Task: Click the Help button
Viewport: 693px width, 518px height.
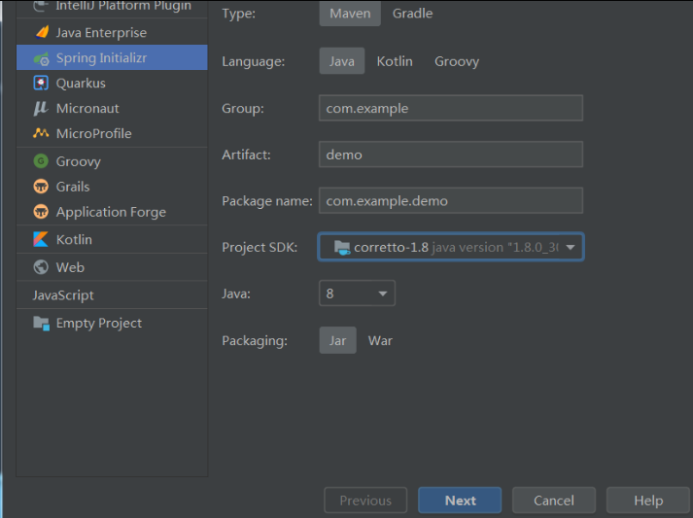Action: click(x=648, y=501)
